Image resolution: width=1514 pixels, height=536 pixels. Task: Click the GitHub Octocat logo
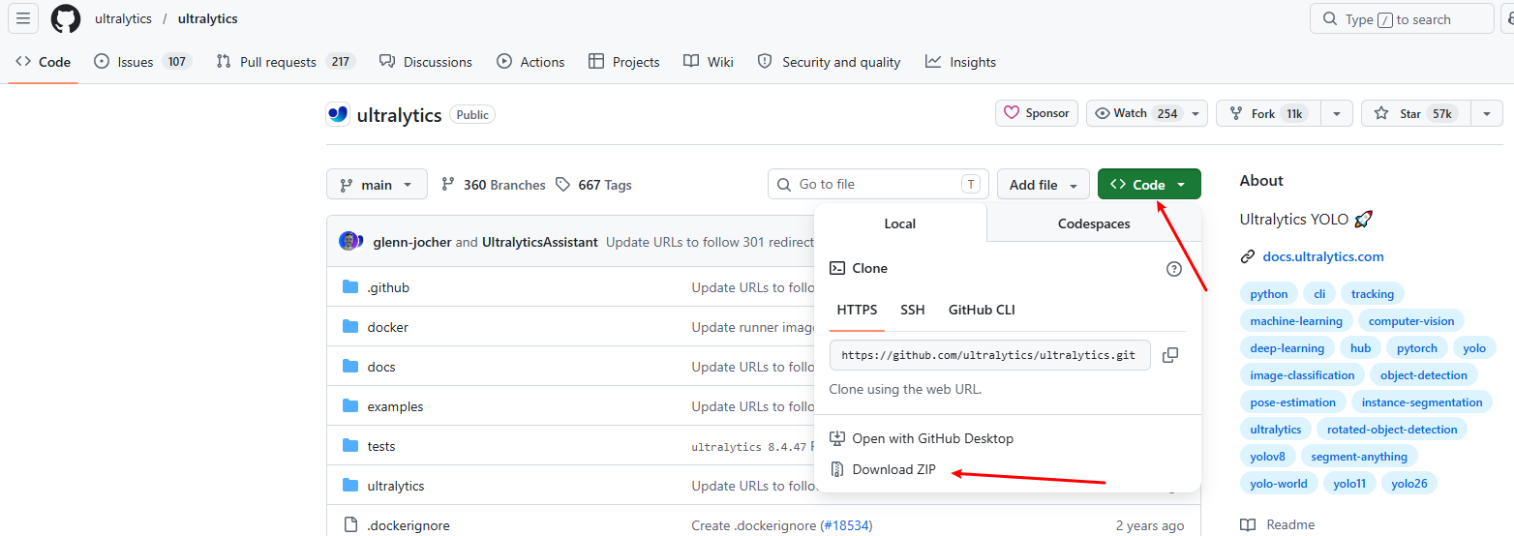pyautogui.click(x=66, y=18)
